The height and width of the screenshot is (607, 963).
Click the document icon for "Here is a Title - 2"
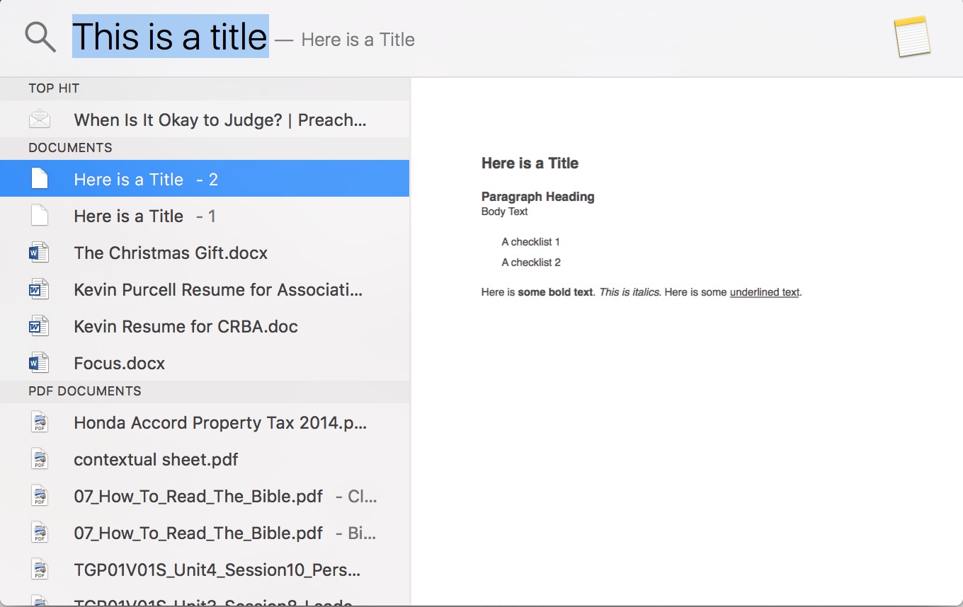click(x=40, y=179)
